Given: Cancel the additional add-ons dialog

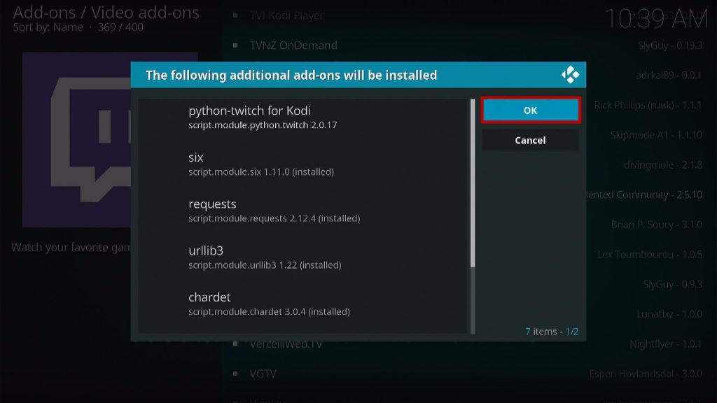Looking at the screenshot, I should [531, 140].
